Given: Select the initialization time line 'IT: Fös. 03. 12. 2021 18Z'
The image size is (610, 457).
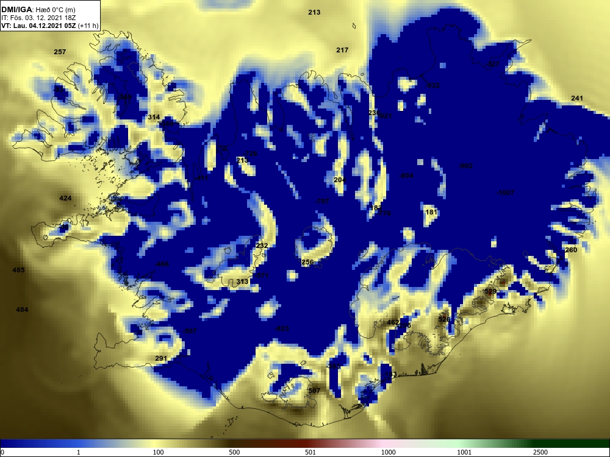Looking at the screenshot, I should point(38,18).
